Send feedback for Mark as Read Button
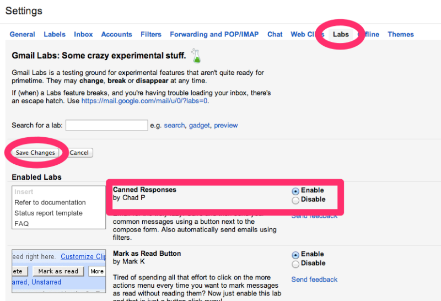This screenshot has width=441, height=301. tap(314, 279)
